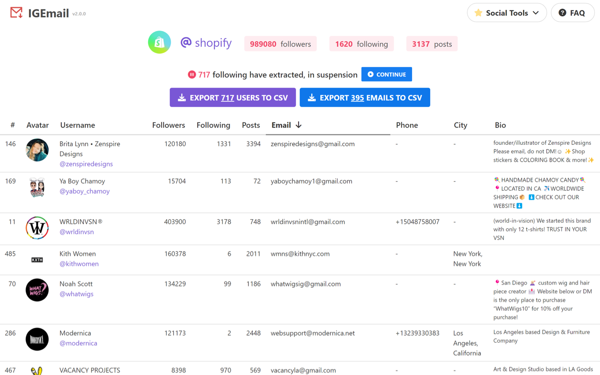Select email wmns@kithnyc.com
Screen dimensions: 600x375
click(300, 254)
